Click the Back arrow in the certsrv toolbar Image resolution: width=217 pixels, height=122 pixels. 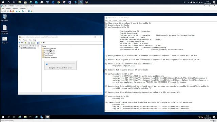(20, 43)
